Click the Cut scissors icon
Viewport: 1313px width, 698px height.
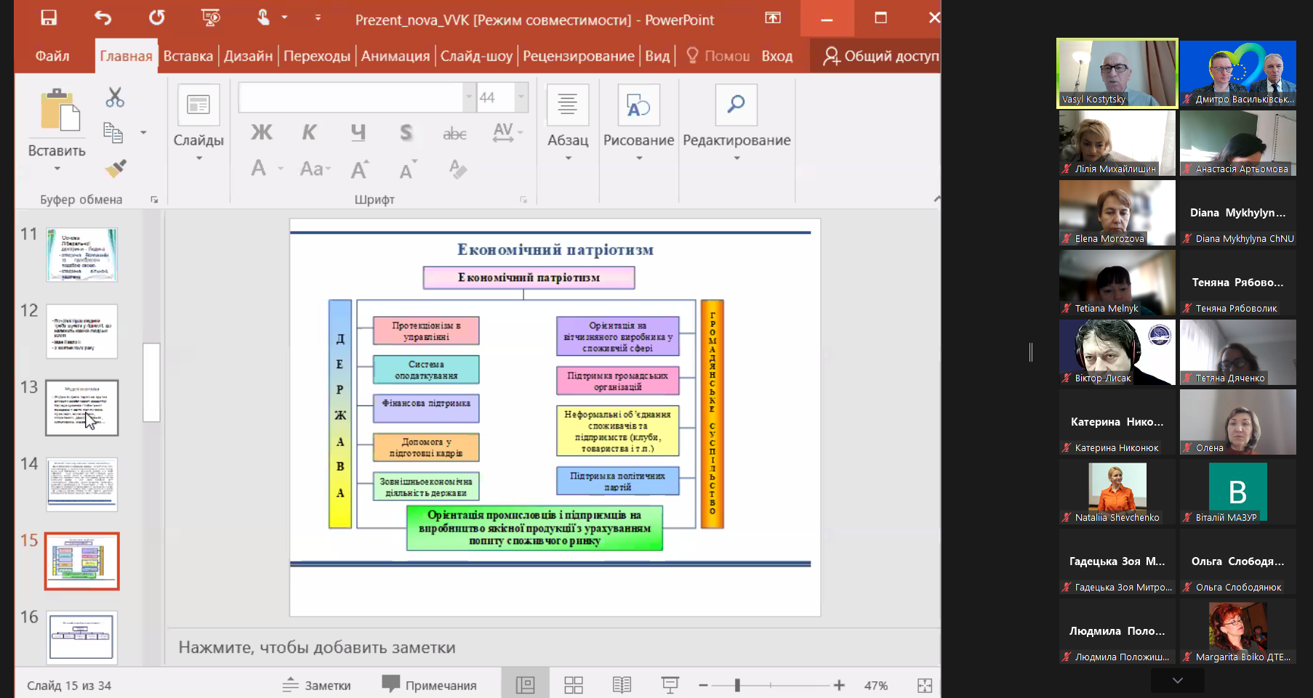point(115,97)
